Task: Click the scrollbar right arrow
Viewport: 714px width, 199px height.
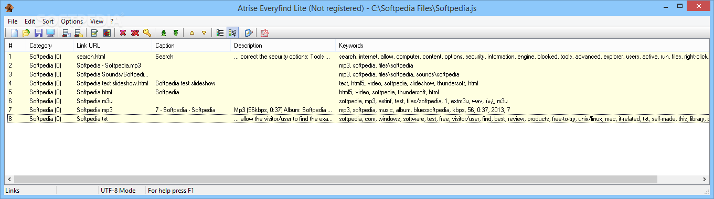Action: coord(704,180)
